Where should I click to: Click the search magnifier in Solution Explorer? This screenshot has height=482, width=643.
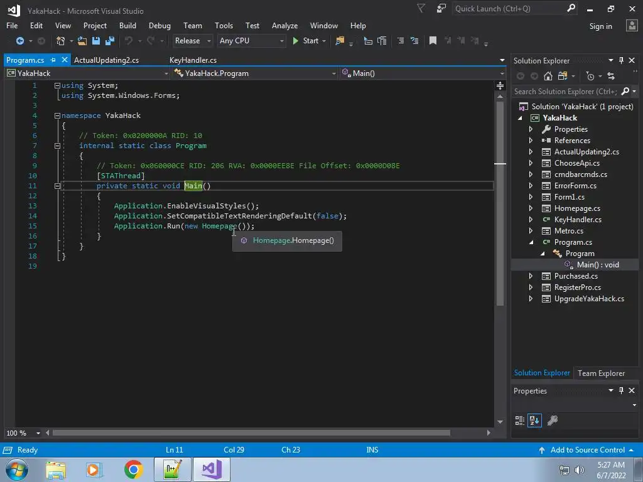click(625, 91)
